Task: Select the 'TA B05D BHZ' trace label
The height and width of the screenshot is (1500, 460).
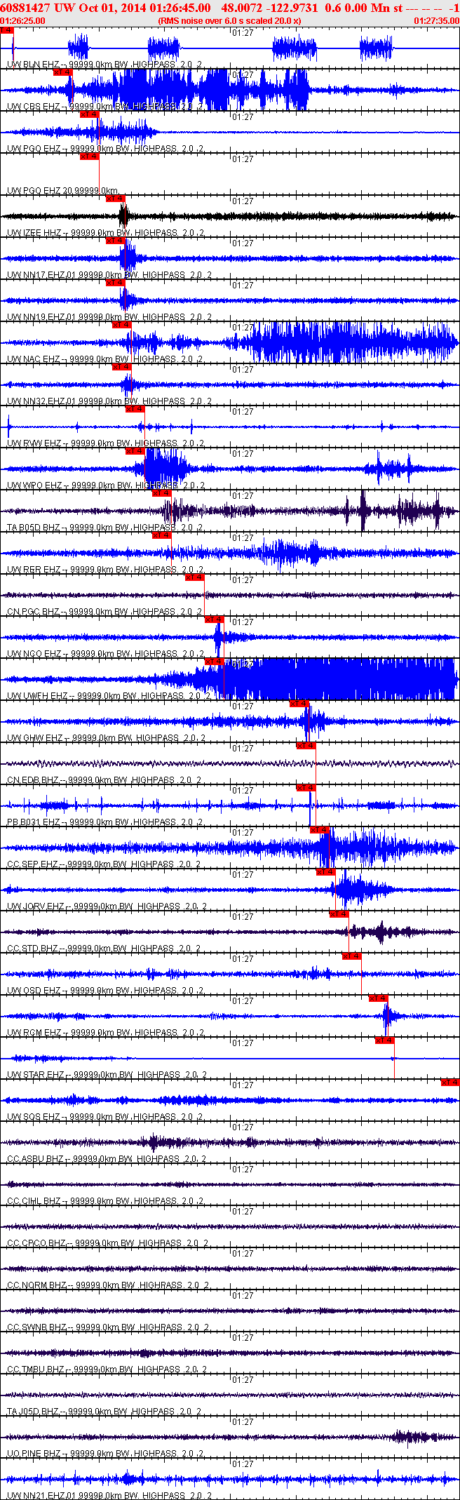Action: pyautogui.click(x=33, y=528)
